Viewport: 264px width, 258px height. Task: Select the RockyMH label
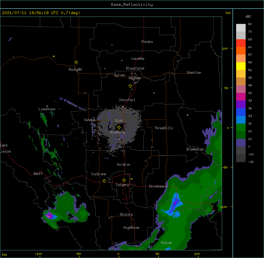75,70
